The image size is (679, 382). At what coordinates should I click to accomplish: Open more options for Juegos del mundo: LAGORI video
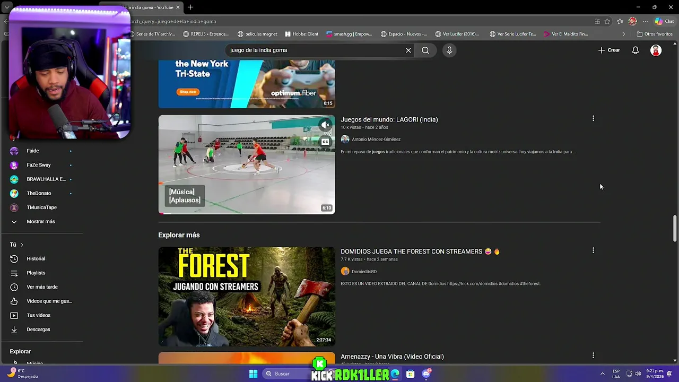(x=593, y=118)
